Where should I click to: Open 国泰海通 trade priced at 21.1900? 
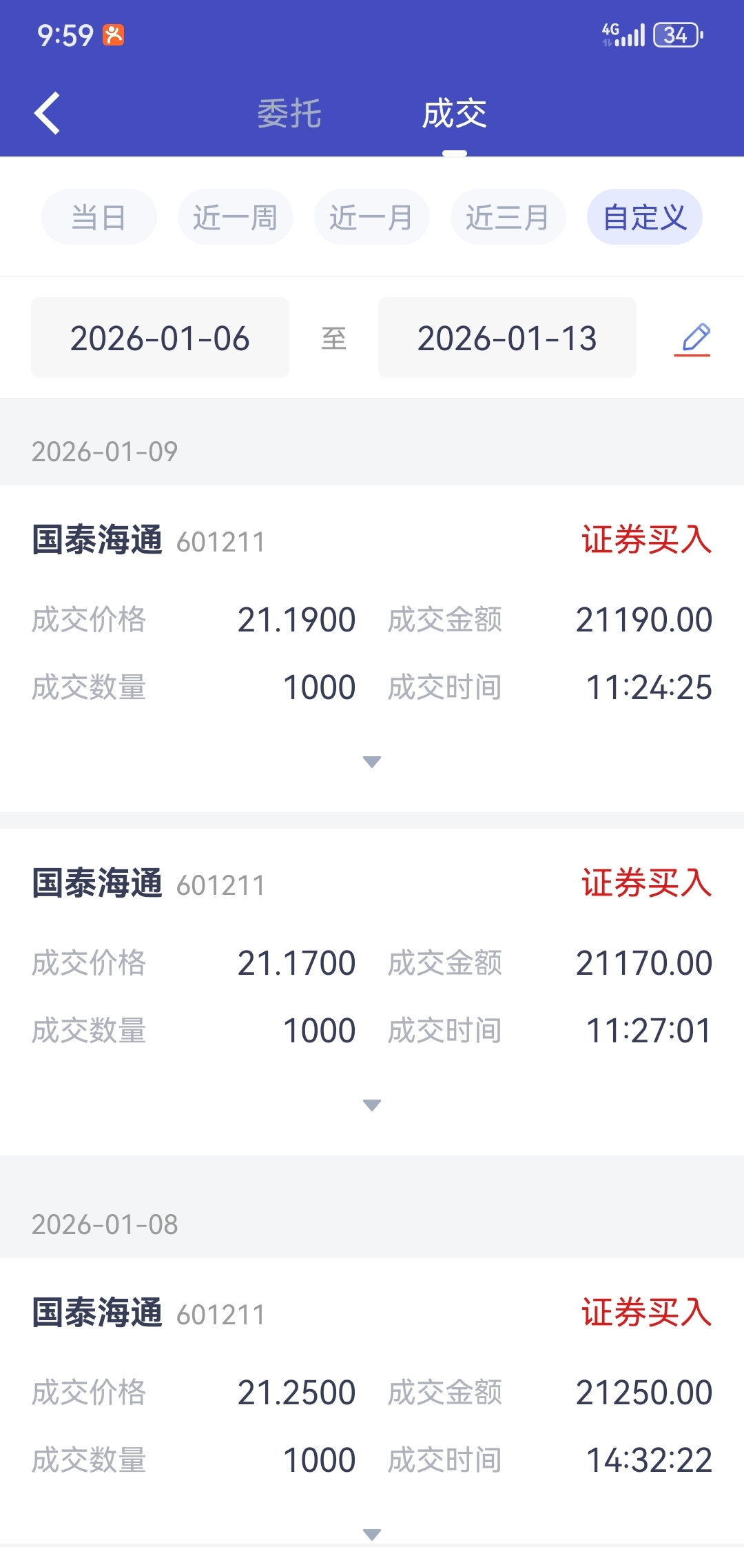point(372,648)
